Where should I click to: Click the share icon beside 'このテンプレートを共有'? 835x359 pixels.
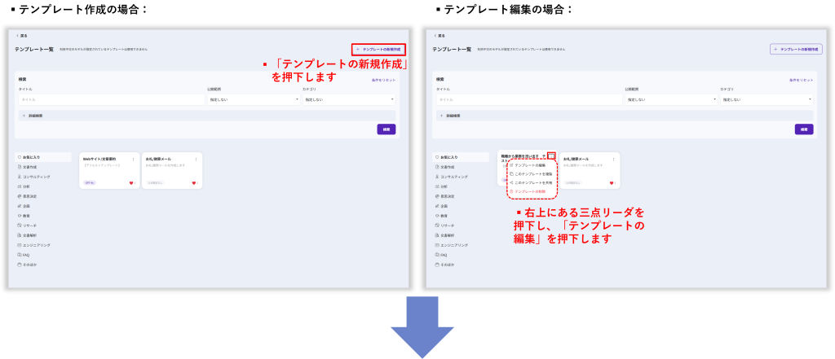point(510,183)
